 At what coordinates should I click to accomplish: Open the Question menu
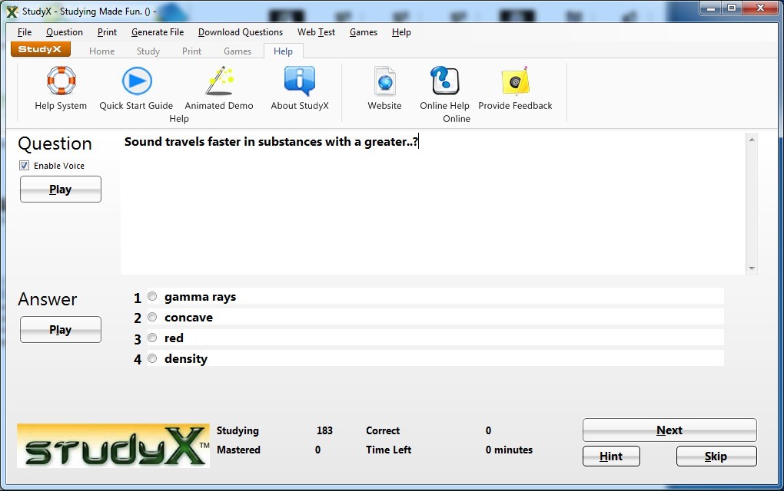(65, 32)
